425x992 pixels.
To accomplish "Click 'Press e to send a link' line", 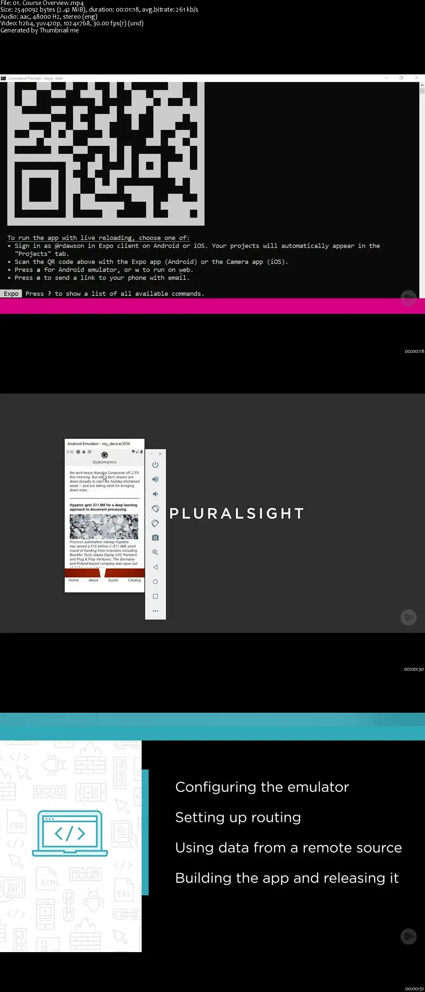I will (x=102, y=278).
